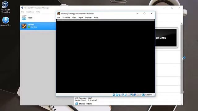This screenshot has width=198, height=111.
Task: Click the video recording status icon
Action: (x=135, y=95)
